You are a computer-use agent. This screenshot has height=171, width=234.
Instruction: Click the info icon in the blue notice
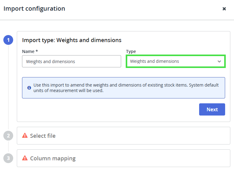click(x=29, y=88)
